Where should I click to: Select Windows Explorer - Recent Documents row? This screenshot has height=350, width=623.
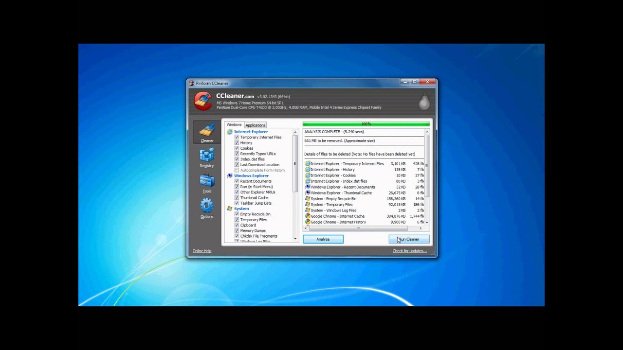(364, 187)
